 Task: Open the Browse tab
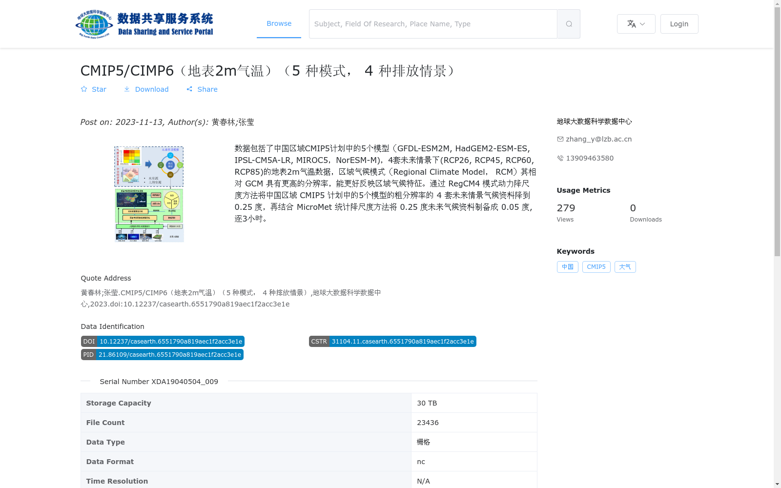pos(279,23)
